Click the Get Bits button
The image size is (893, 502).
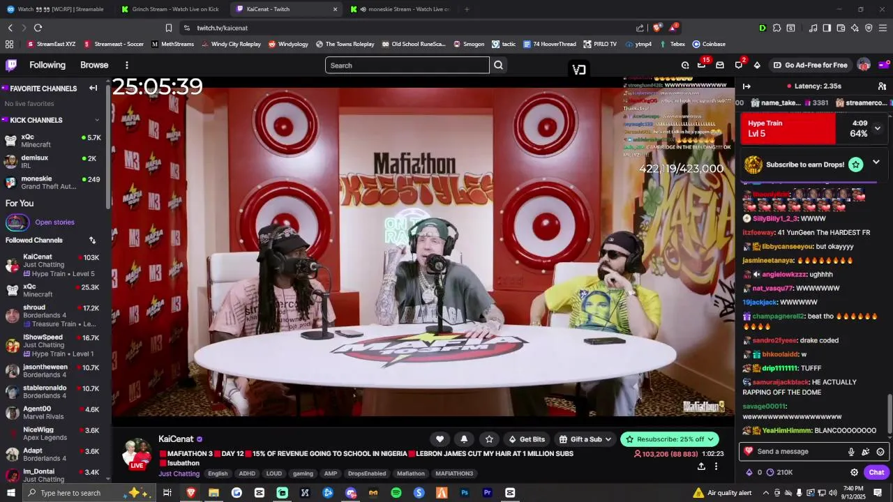[x=527, y=439]
